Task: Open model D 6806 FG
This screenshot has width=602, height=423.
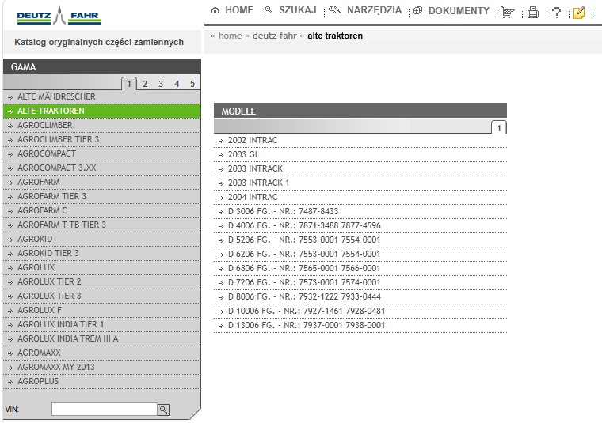Action: (x=360, y=268)
